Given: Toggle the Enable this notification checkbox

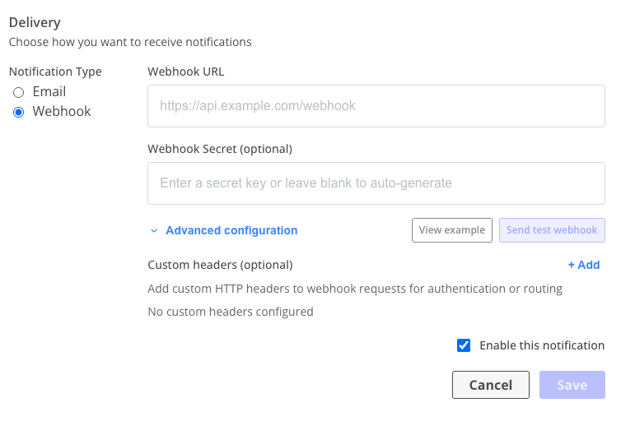Looking at the screenshot, I should pos(464,345).
